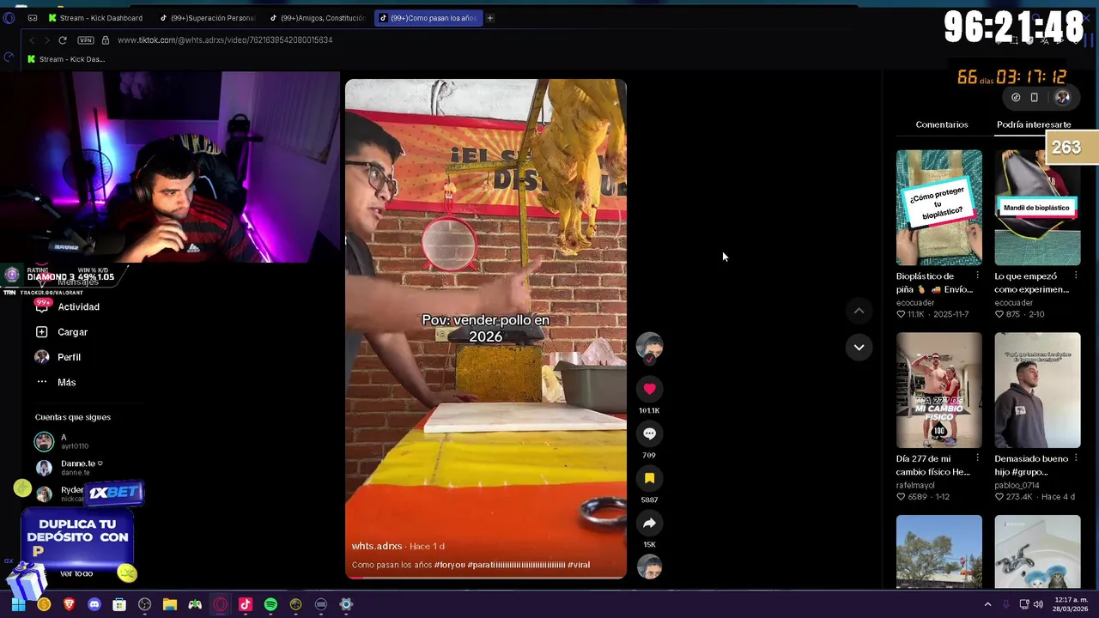Click the #foryou hashtag

(449, 565)
